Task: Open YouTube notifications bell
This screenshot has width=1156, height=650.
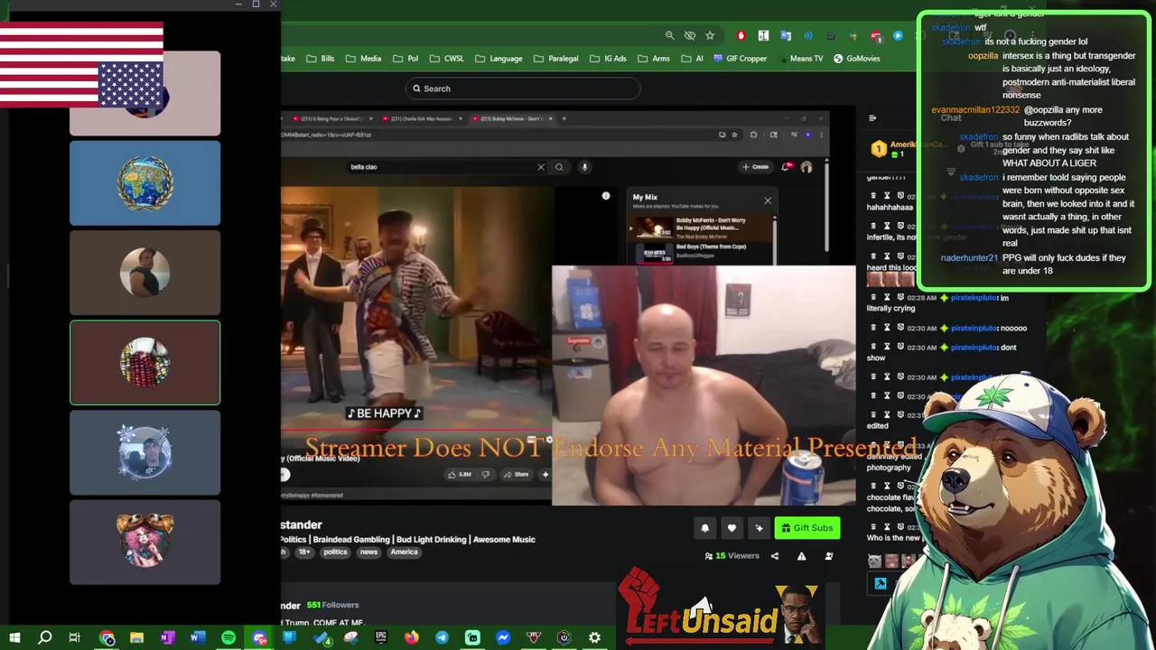Action: pyautogui.click(x=788, y=167)
